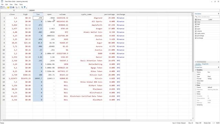Switch to the Snapshots tab
The image size is (220, 124).
pos(205,64)
